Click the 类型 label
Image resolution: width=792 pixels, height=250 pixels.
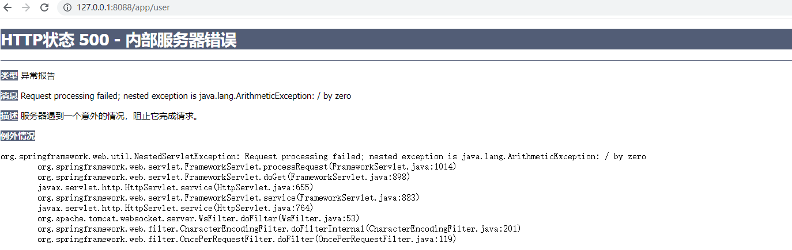(9, 76)
